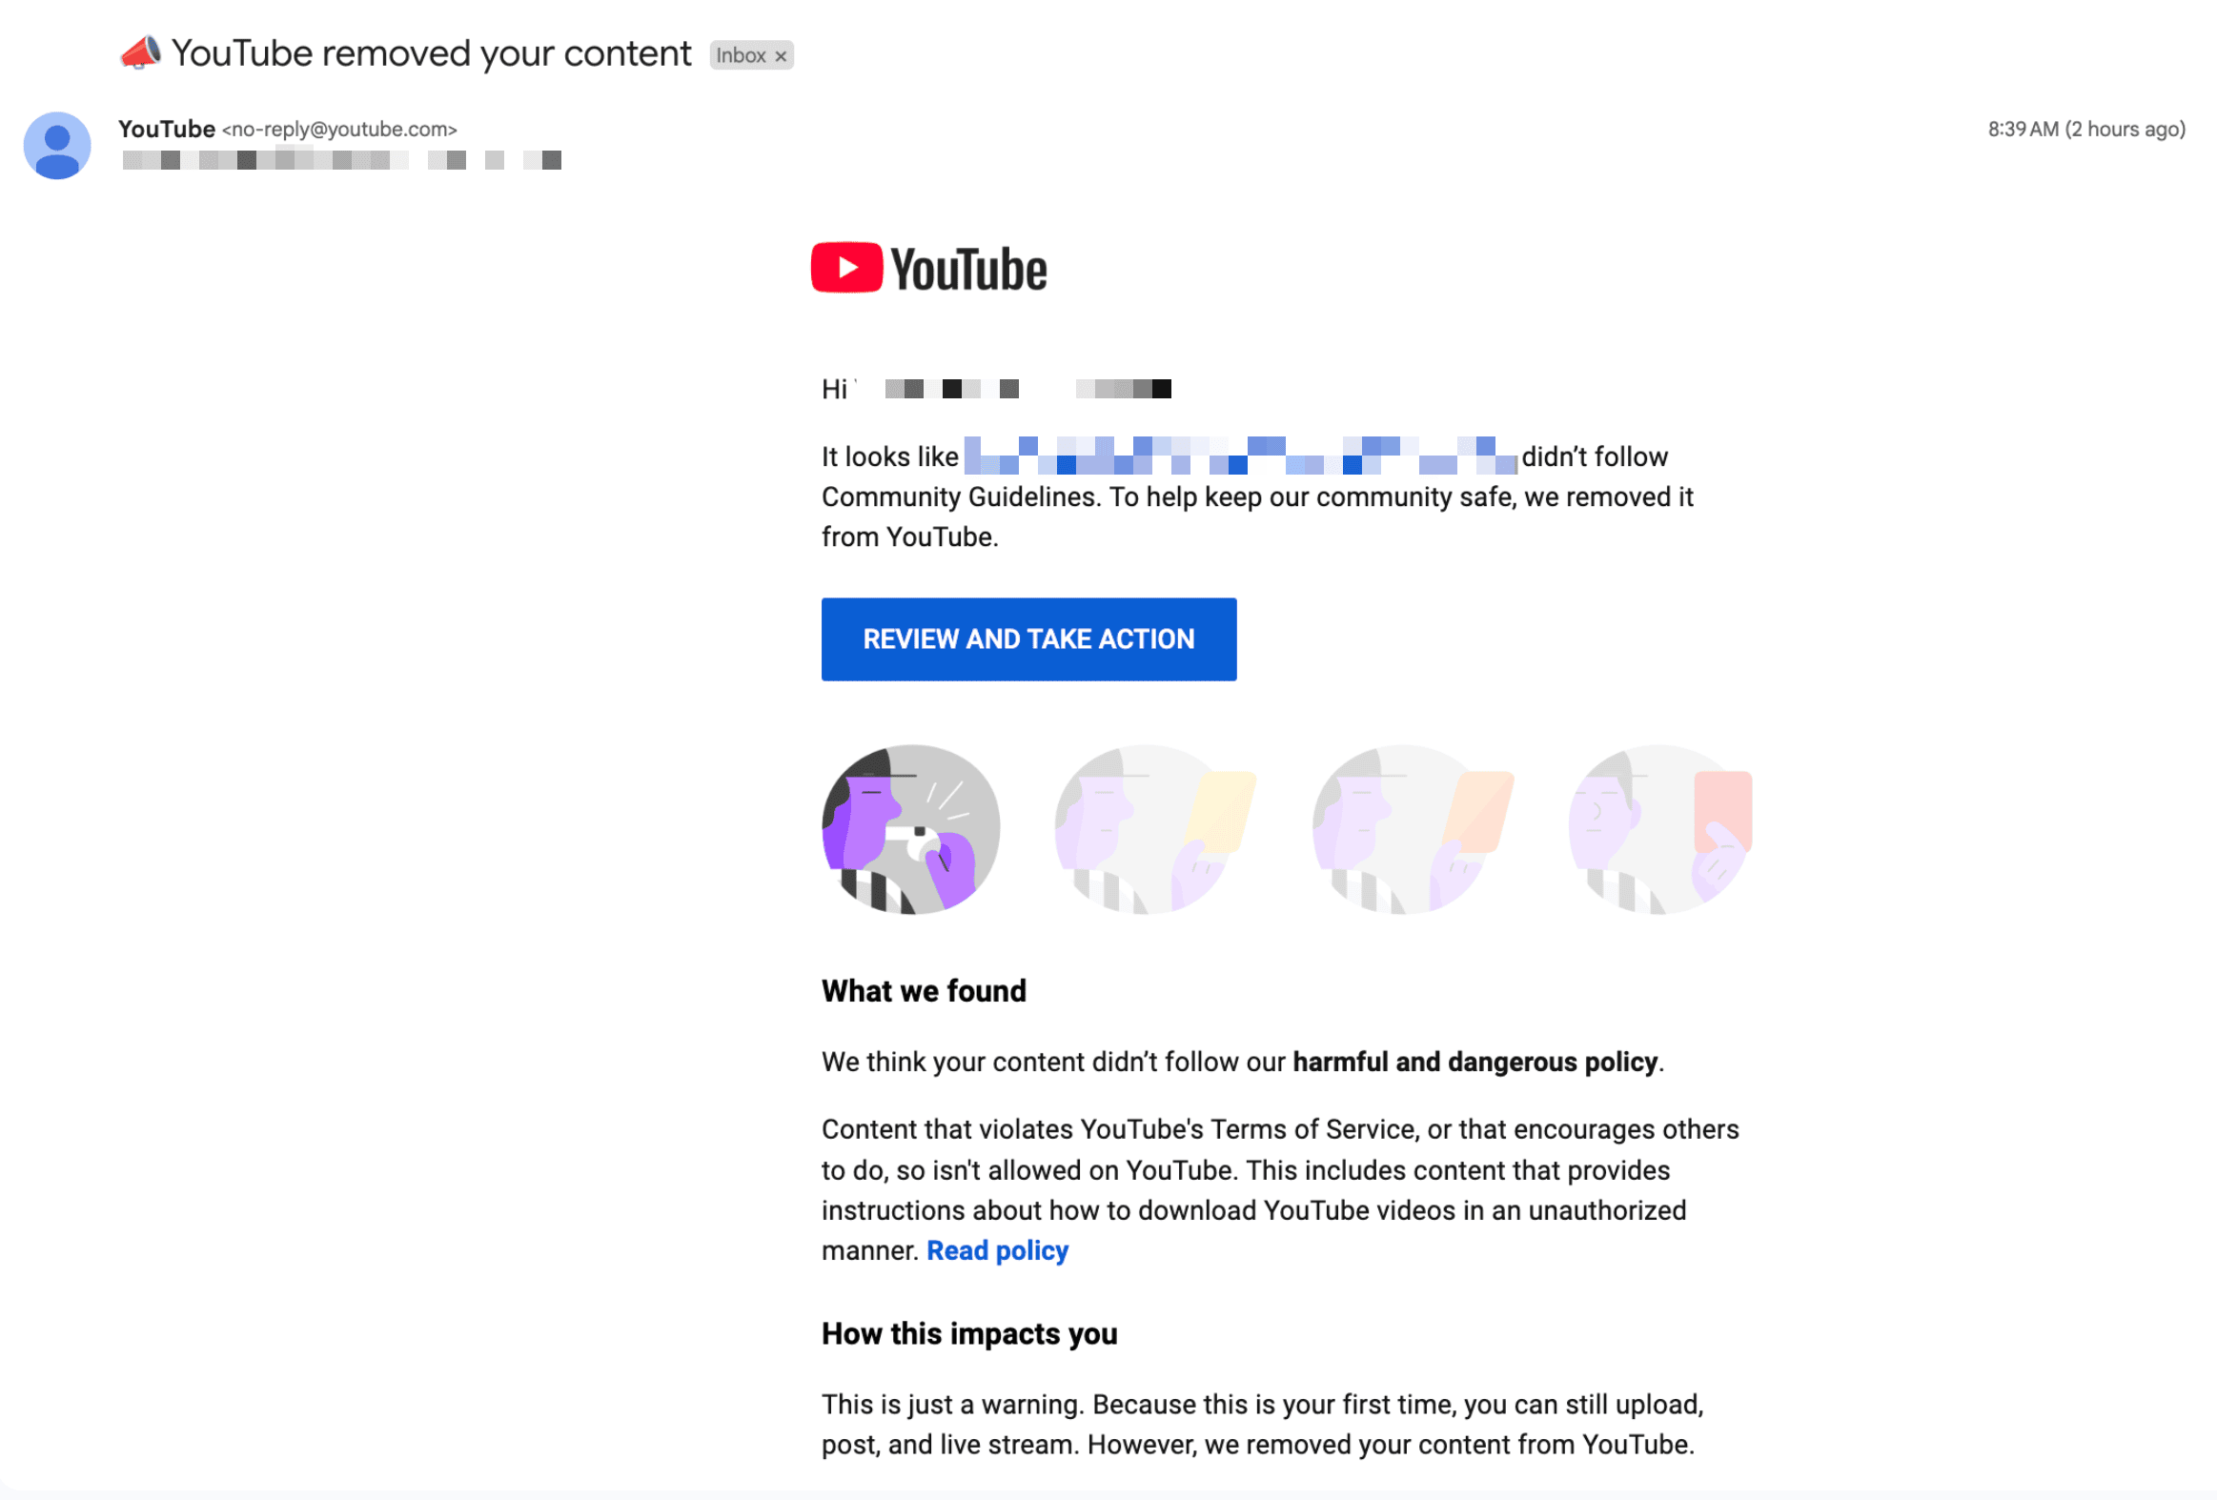Click the red YouTube play logo
2217x1500 pixels.
(847, 268)
